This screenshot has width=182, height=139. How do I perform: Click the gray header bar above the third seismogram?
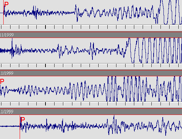91,73
